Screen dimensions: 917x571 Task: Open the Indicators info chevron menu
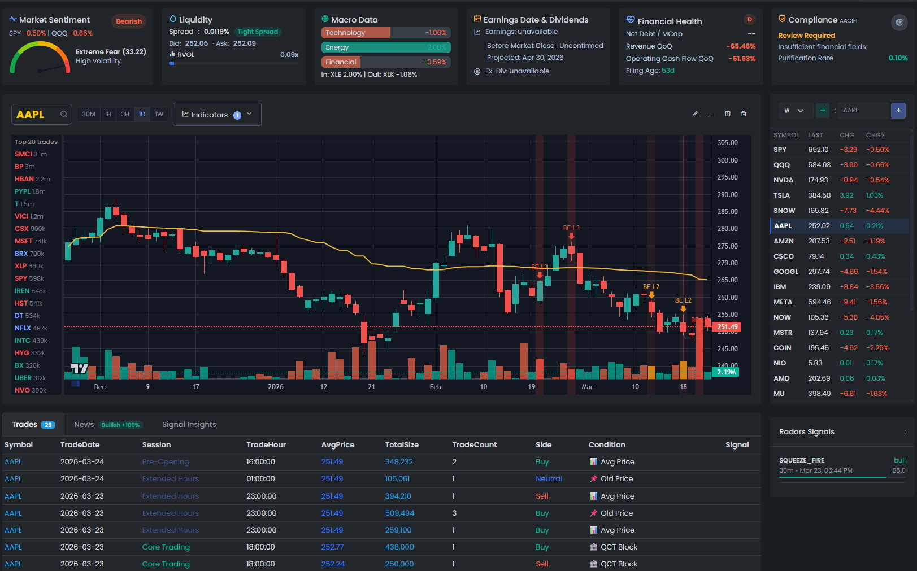pos(249,114)
